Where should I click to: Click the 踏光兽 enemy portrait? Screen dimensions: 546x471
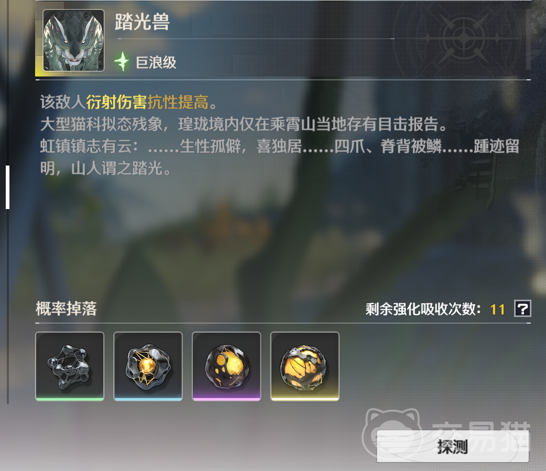[73, 40]
